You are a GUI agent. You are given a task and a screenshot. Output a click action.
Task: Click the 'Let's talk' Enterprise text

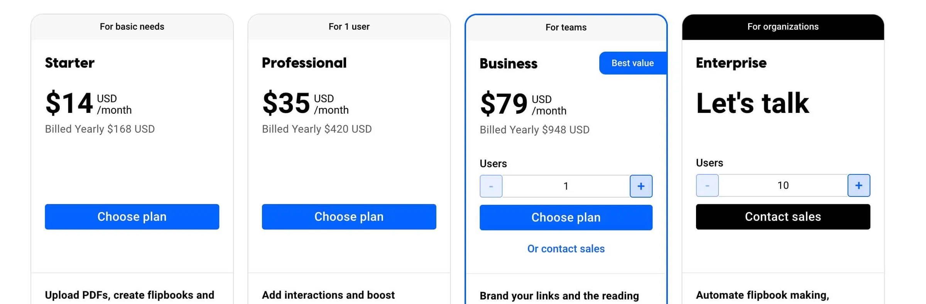(x=752, y=103)
